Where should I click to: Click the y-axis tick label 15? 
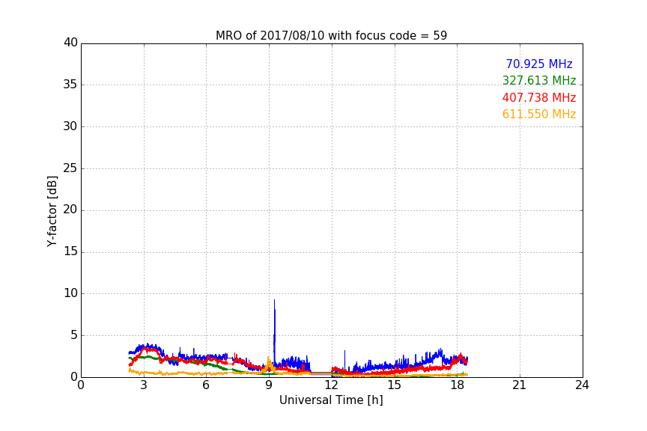[x=70, y=251]
